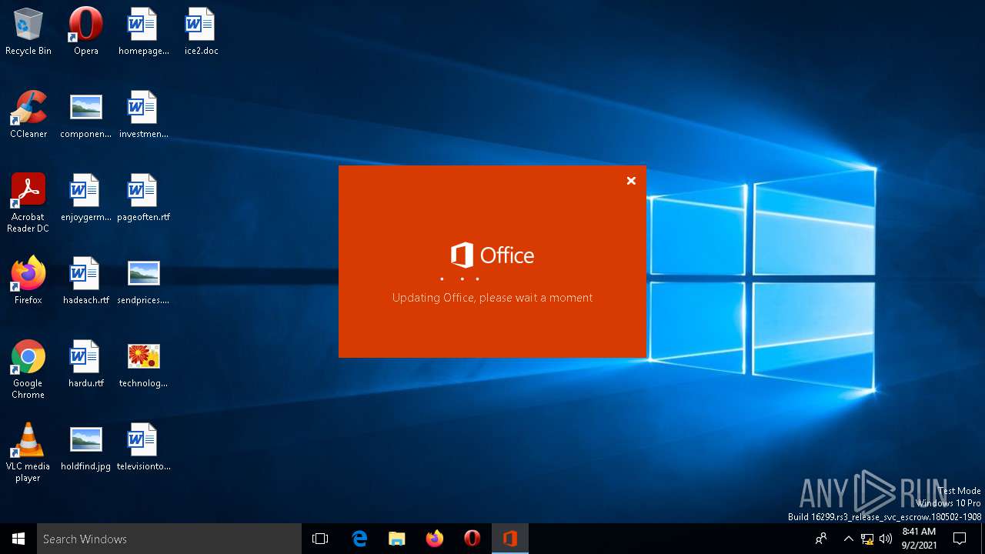
Task: Select the investmen... Word document icon
Action: pos(144,115)
